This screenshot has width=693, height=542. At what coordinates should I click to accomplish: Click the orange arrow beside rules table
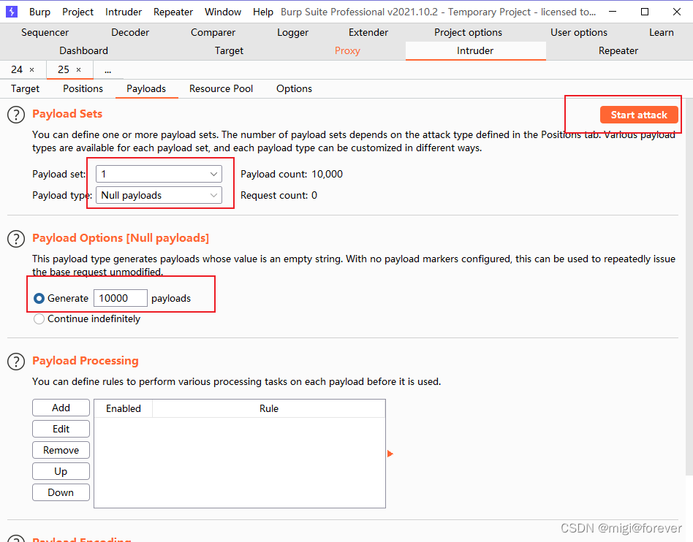390,454
